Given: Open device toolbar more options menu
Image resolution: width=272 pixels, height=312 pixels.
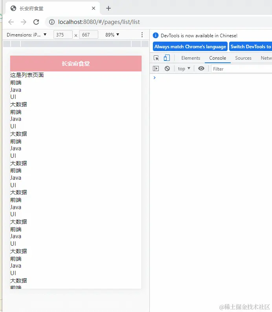Looking at the screenshot, I should click(x=142, y=35).
